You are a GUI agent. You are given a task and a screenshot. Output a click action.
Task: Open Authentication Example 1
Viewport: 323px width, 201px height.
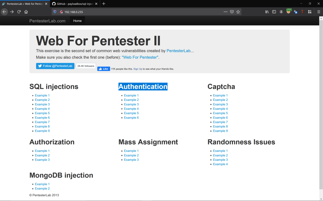point(131,95)
